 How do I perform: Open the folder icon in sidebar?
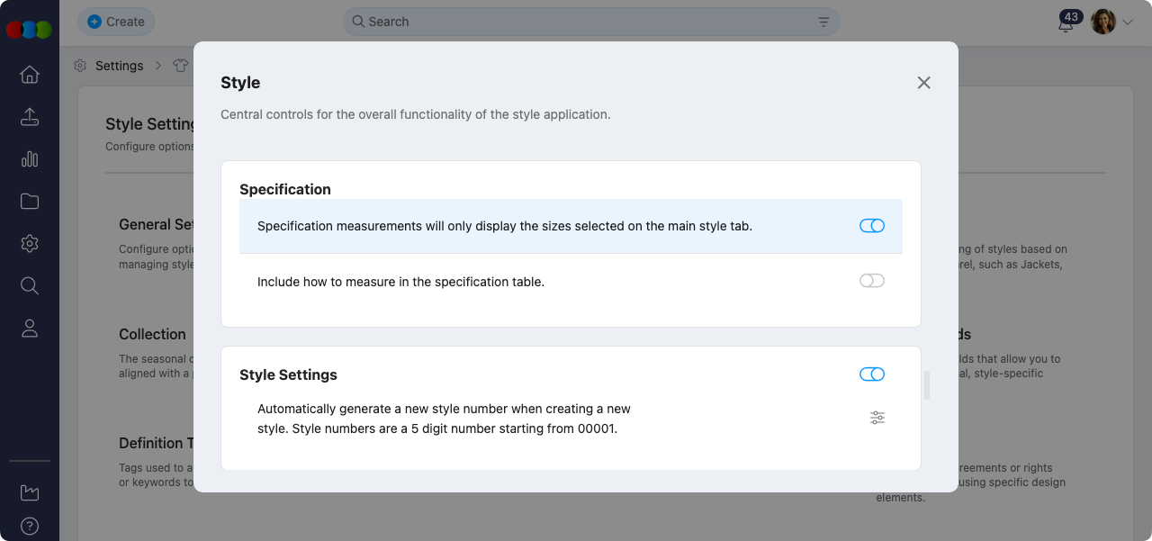(30, 202)
